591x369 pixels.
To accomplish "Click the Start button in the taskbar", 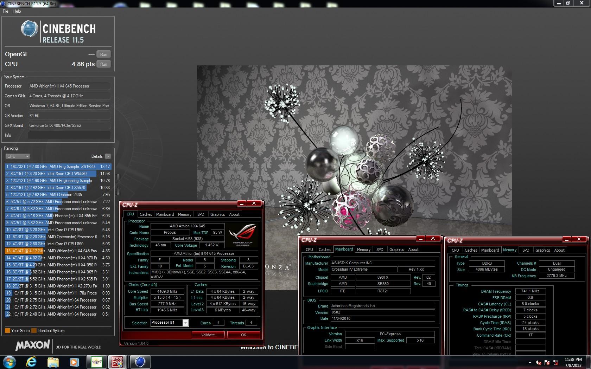I will [x=9, y=362].
